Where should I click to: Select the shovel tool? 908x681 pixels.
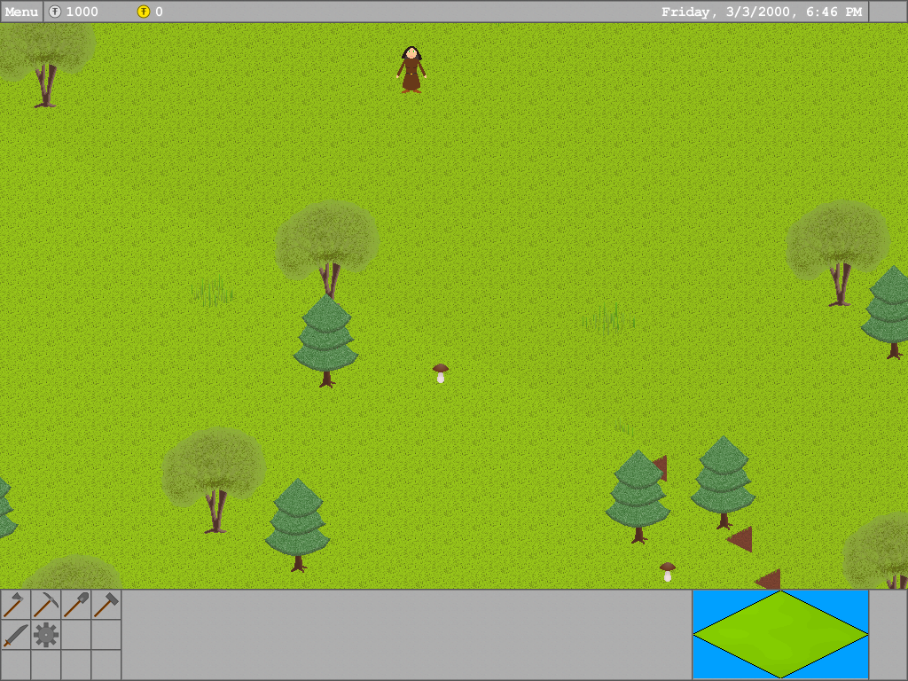[76, 605]
